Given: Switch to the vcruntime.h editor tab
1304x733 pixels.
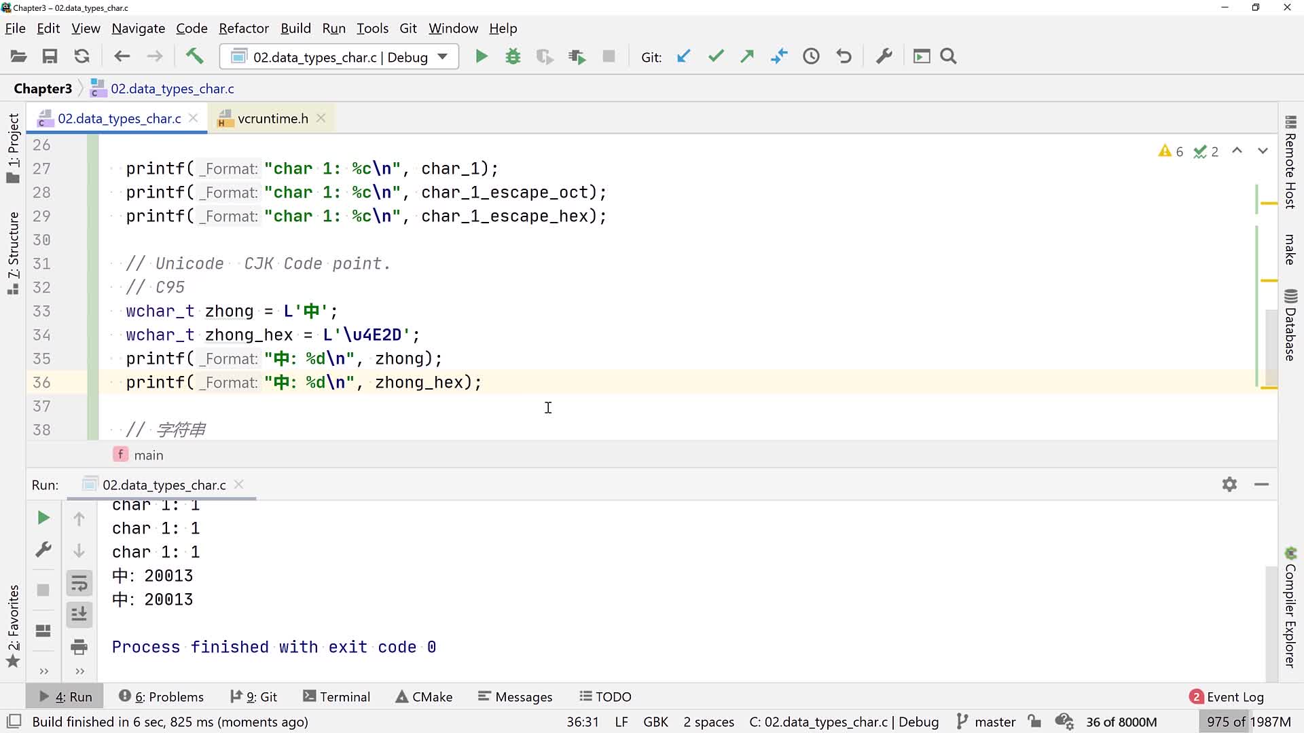Looking at the screenshot, I should 272,119.
